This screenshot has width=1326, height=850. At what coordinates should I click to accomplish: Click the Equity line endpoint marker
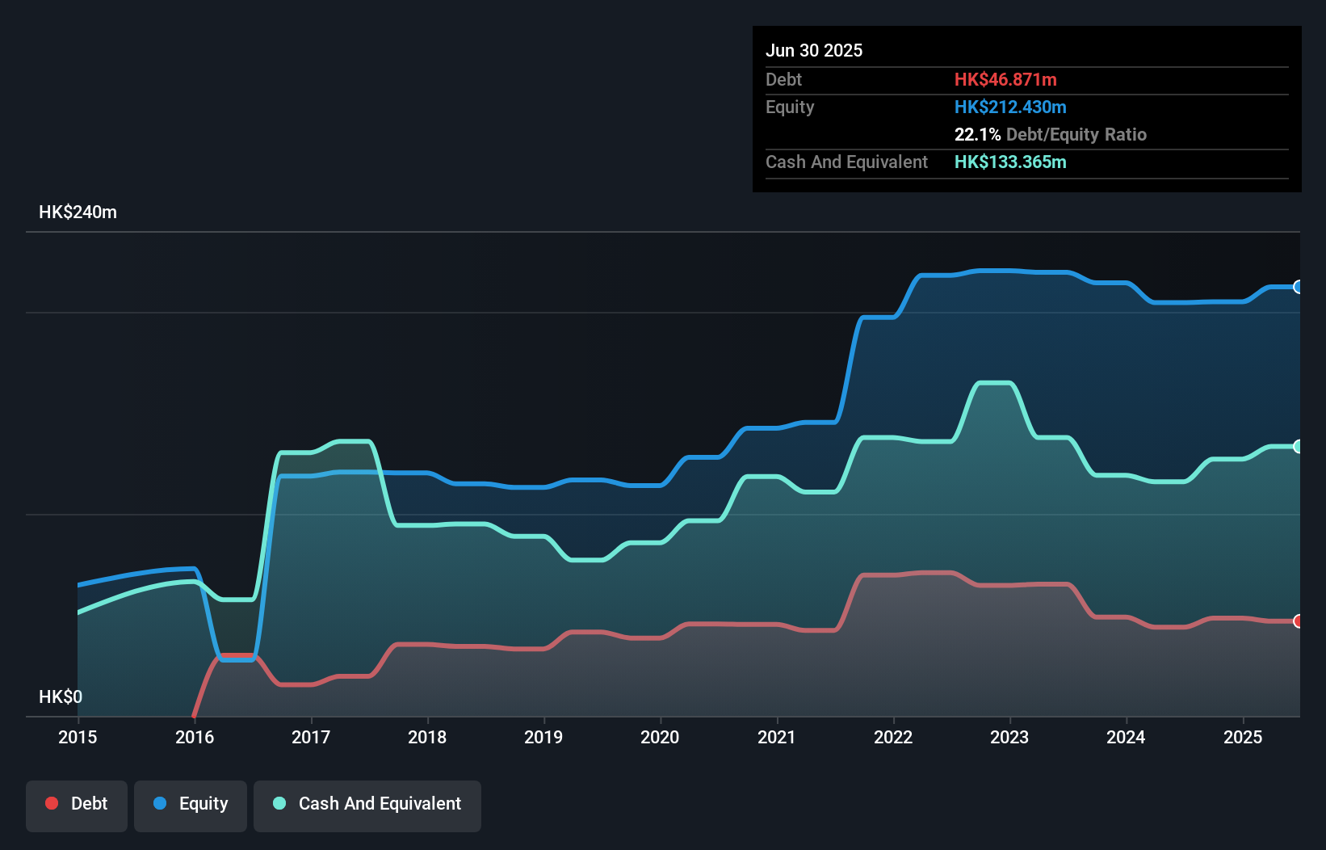point(1297,288)
